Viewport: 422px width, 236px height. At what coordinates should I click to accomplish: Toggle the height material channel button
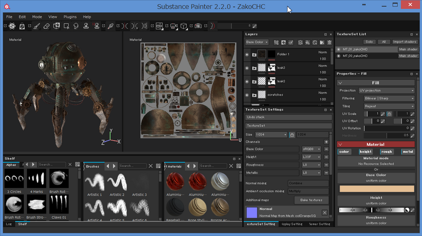(x=366, y=152)
